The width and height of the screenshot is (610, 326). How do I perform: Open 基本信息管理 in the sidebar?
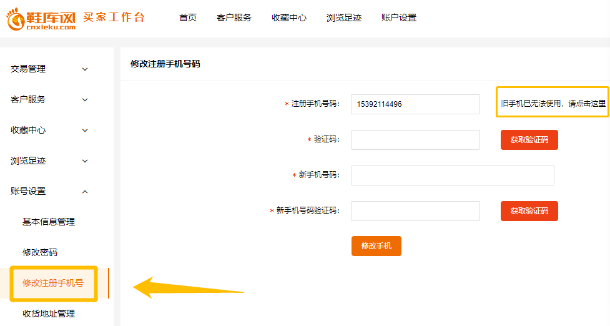click(49, 222)
